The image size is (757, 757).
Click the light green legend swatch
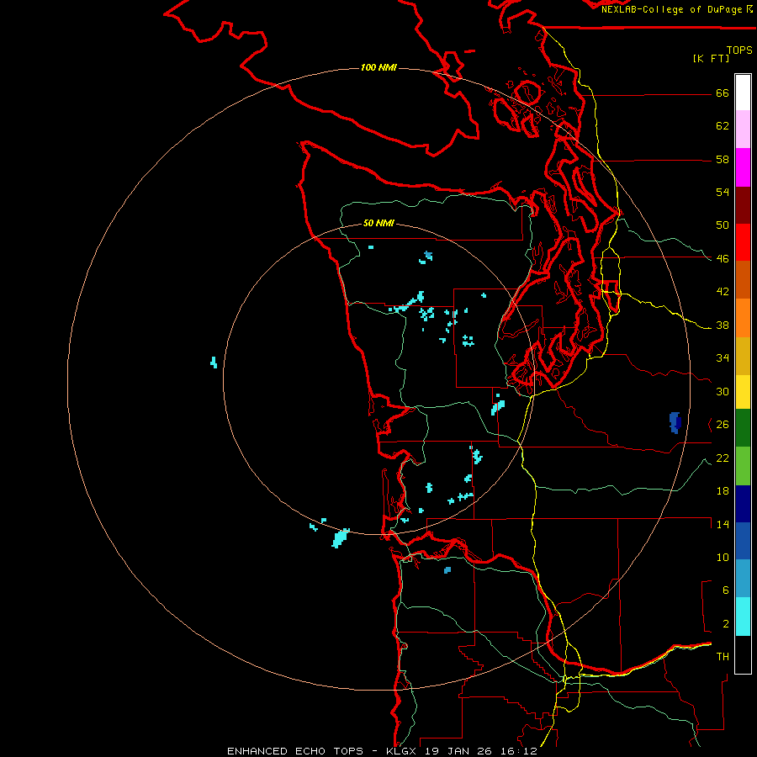click(743, 466)
